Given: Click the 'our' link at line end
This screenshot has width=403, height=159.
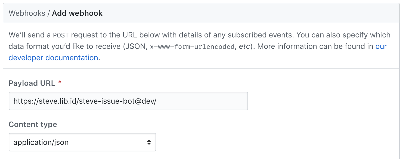Looking at the screenshot, I should (381, 46).
